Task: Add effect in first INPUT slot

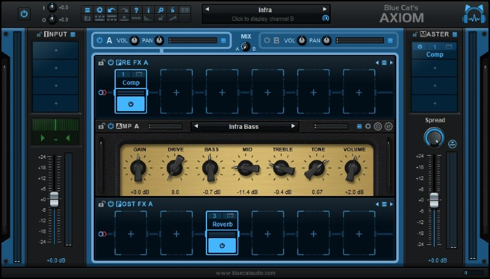Action: pyautogui.click(x=56, y=50)
